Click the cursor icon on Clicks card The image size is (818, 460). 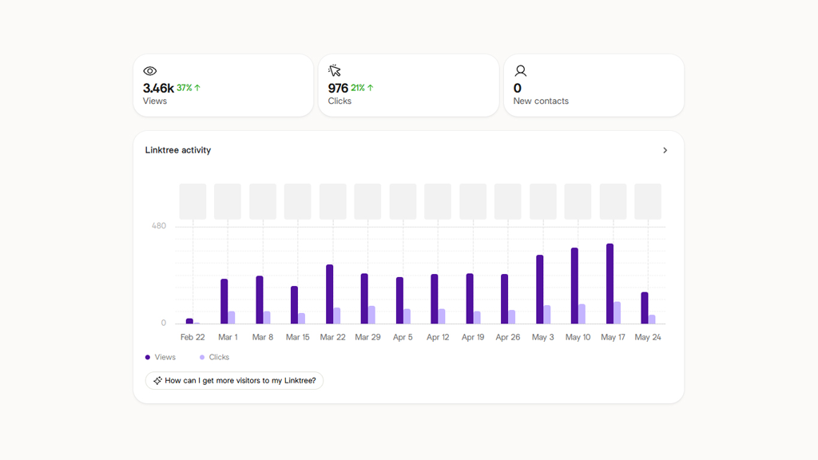[335, 70]
